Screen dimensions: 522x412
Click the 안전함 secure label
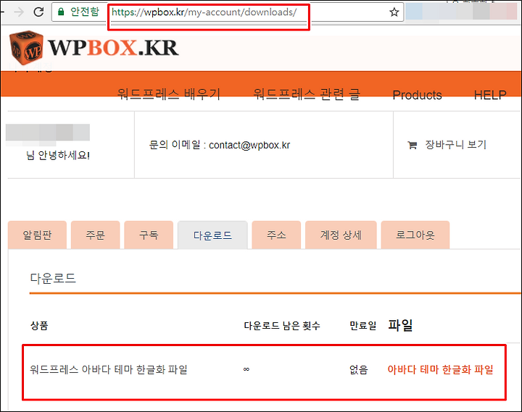tap(85, 12)
